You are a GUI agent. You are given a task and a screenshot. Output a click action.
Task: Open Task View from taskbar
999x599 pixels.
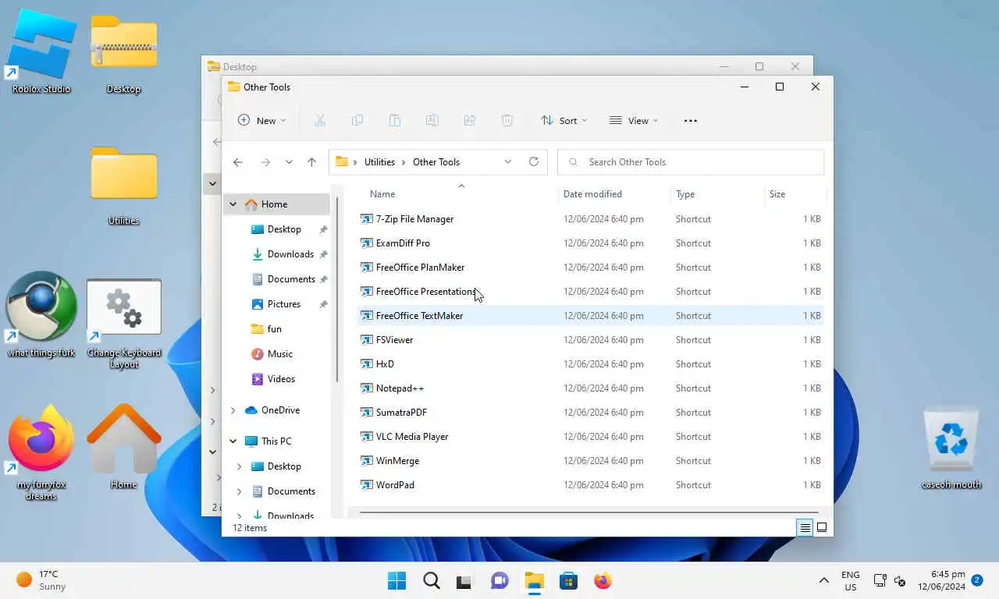tap(464, 581)
